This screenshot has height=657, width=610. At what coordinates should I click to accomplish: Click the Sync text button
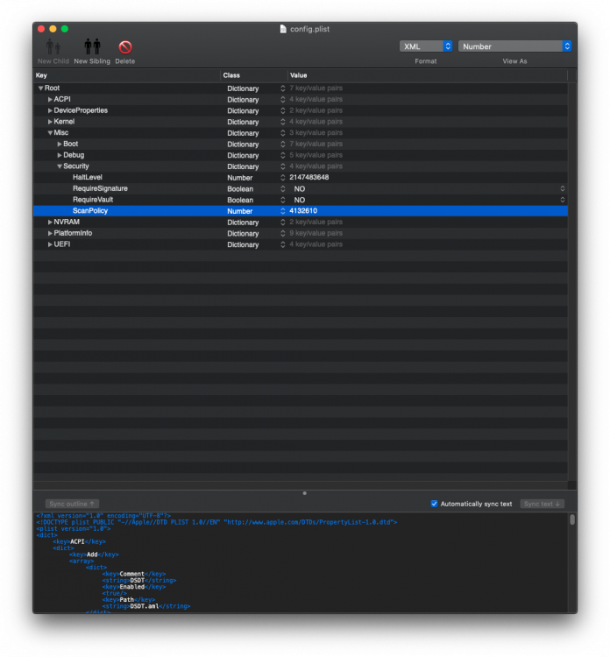(542, 504)
